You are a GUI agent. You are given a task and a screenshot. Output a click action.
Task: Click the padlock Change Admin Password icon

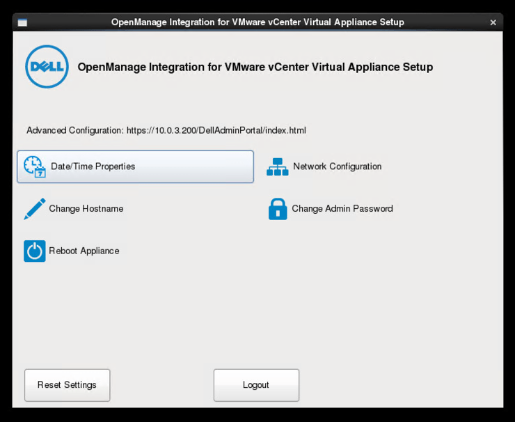pos(278,209)
